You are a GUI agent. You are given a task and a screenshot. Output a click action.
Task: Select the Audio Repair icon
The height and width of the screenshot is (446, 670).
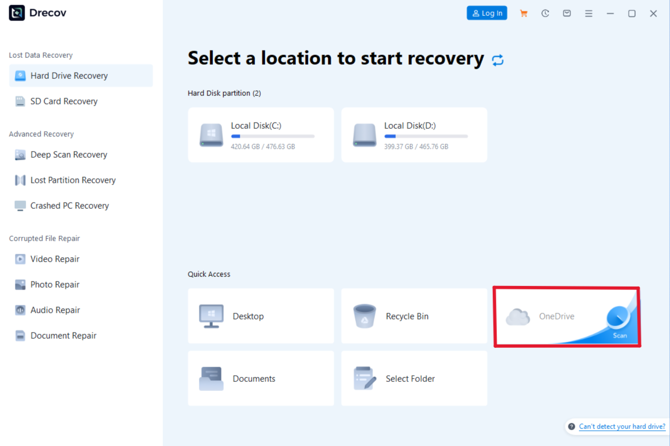[20, 310]
